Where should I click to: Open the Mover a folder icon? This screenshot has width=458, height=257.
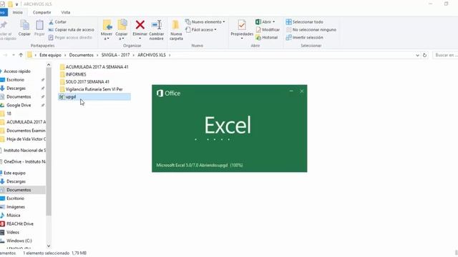pos(107,26)
